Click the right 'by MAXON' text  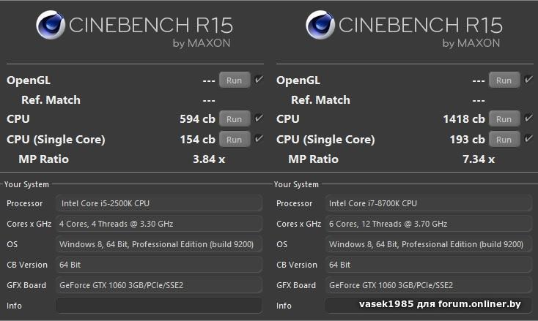(x=471, y=43)
